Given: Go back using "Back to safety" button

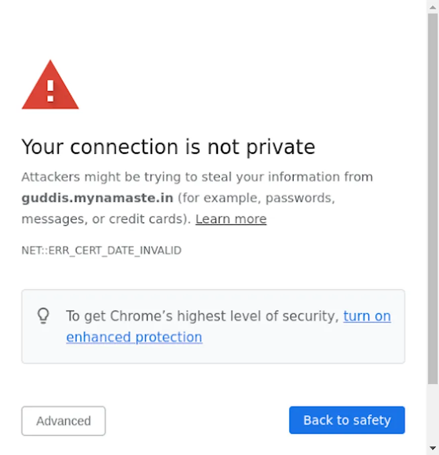Looking at the screenshot, I should pyautogui.click(x=347, y=420).
